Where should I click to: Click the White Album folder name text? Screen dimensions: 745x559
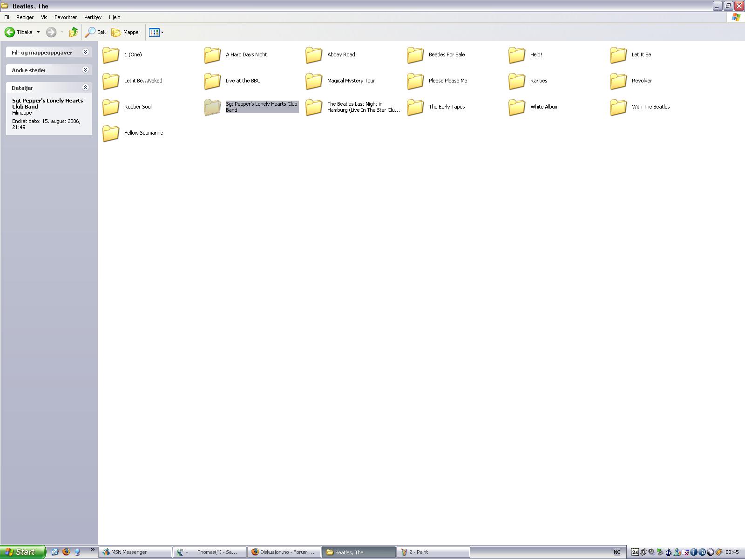pyautogui.click(x=544, y=107)
